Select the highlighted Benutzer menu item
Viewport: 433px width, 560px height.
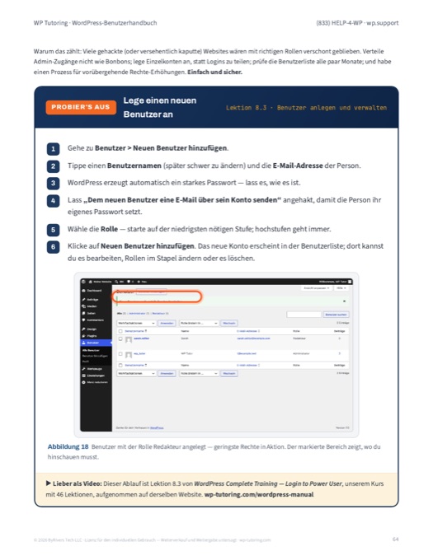click(96, 343)
